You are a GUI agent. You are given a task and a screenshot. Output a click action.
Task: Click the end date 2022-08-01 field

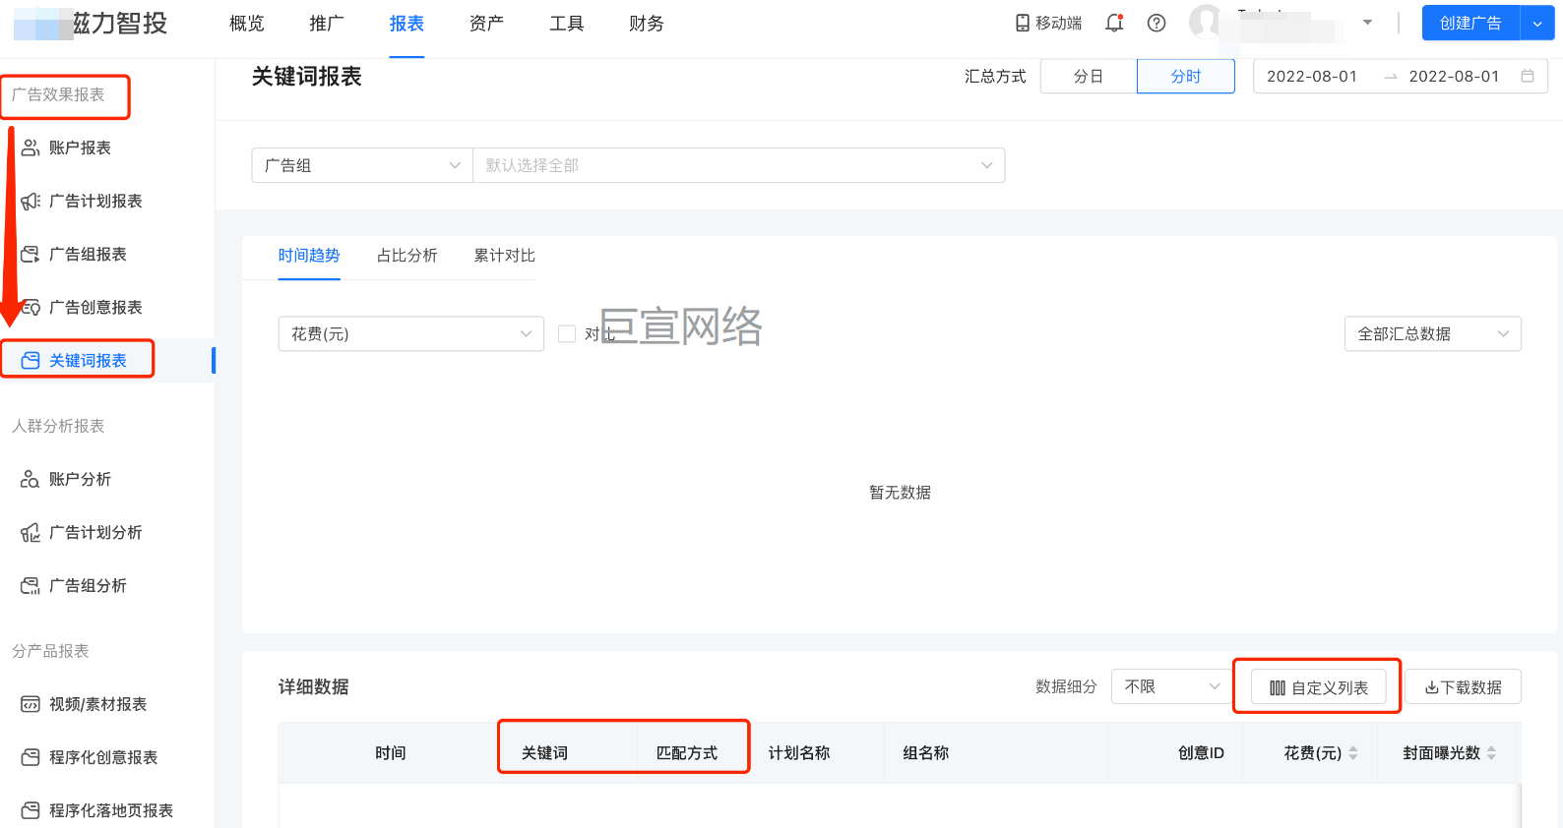[x=1454, y=76]
